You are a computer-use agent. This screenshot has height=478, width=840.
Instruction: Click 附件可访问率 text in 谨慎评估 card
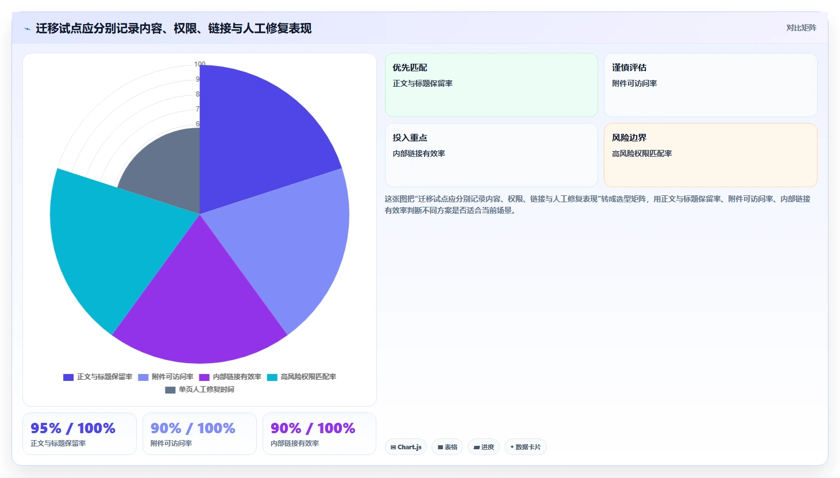pos(634,83)
